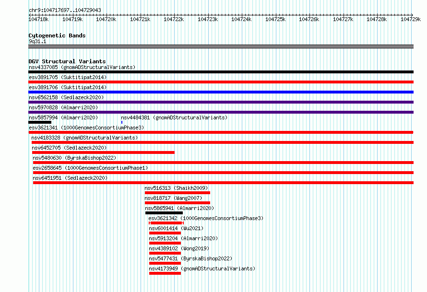The height and width of the screenshot is (292, 427).
Task: Click nsv818717 (Wang2007) label
Action: coord(173,198)
